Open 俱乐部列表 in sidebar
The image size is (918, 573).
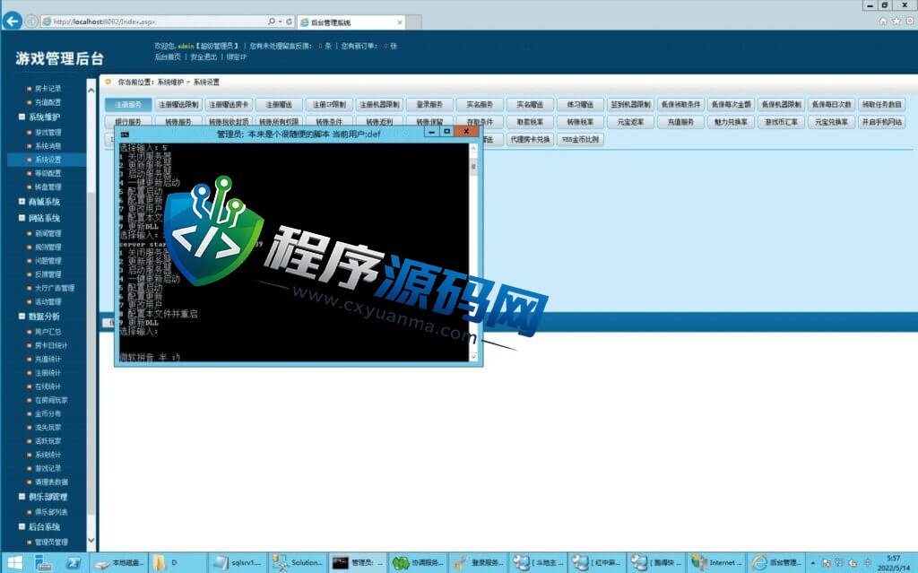[x=51, y=512]
